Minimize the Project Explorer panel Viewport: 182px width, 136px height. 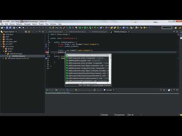[40, 32]
